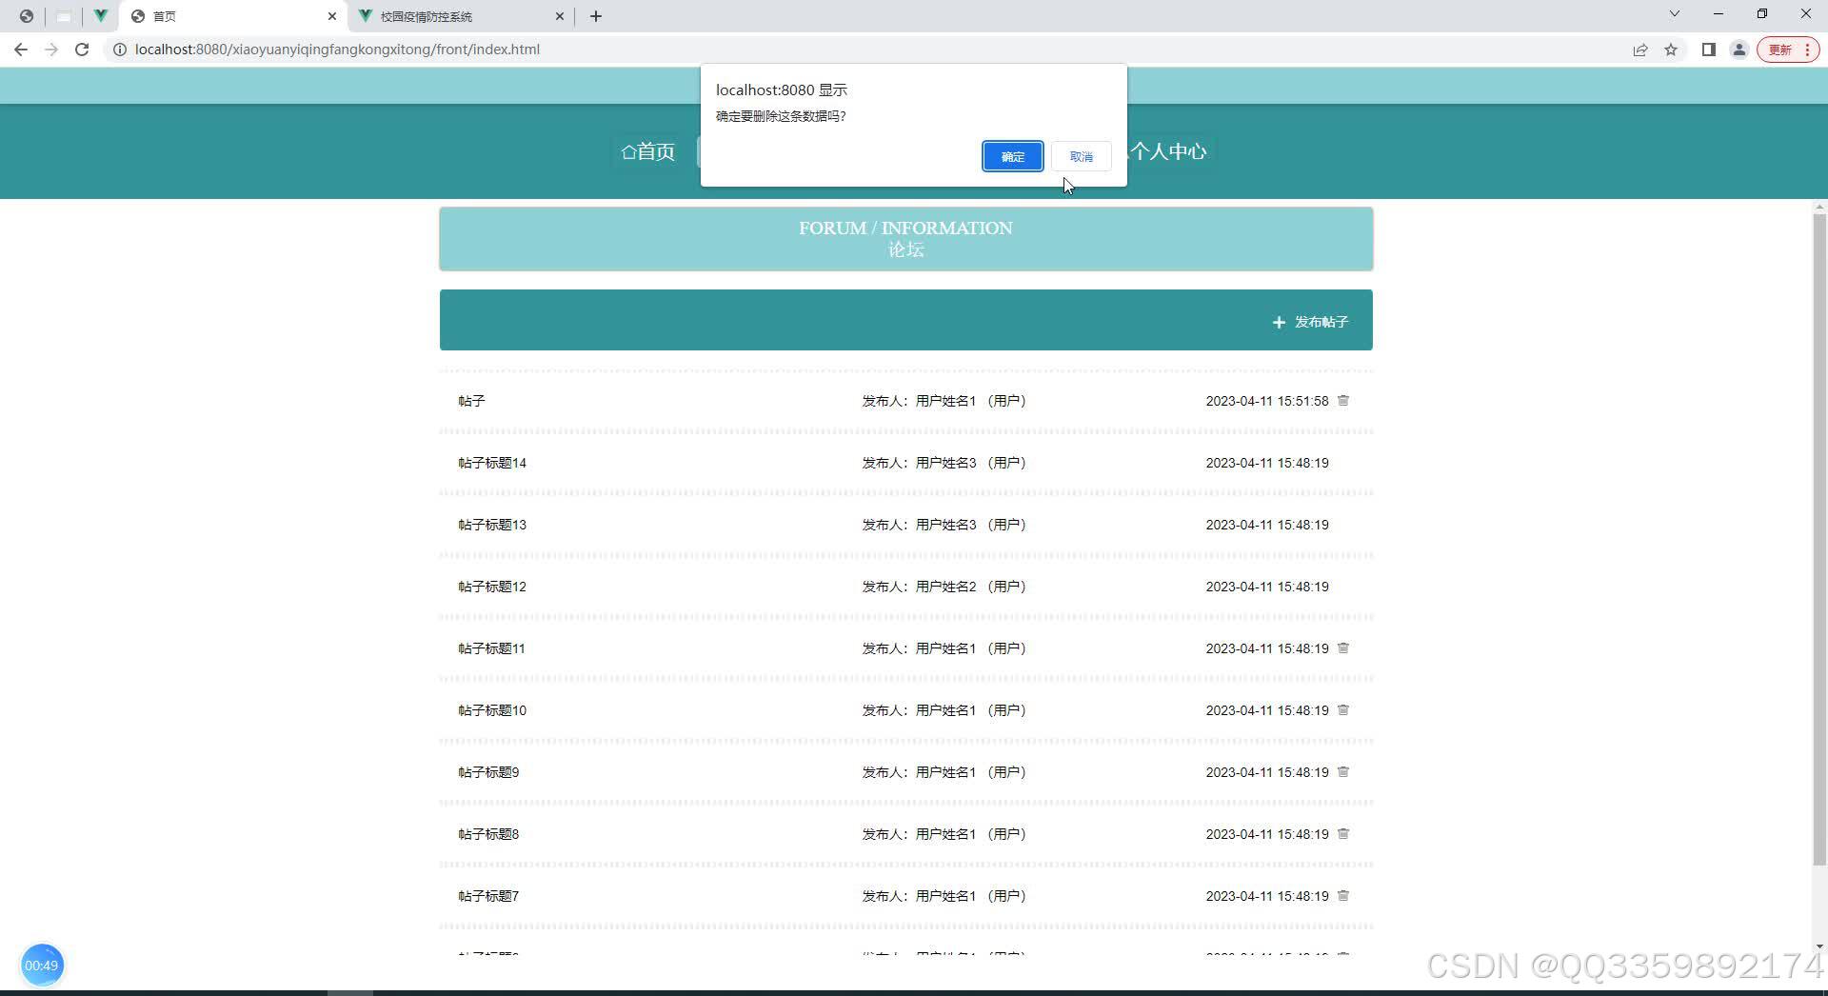Close the 校园疫情防控系统 tab

(560, 16)
